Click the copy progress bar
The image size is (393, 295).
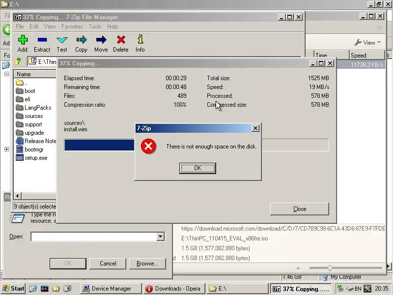pos(196,145)
